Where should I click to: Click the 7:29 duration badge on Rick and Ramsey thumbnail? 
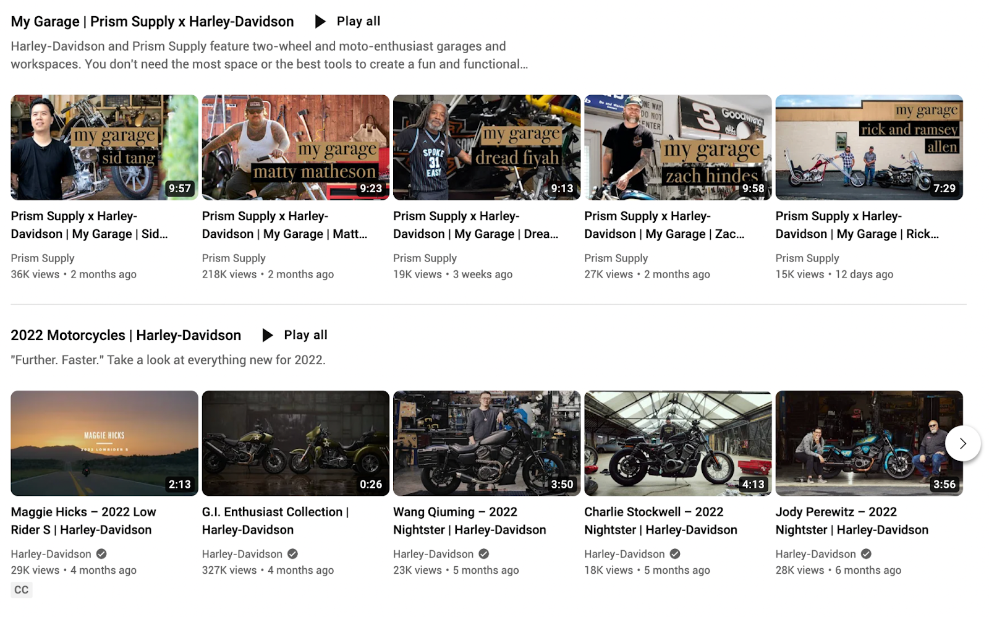point(944,189)
